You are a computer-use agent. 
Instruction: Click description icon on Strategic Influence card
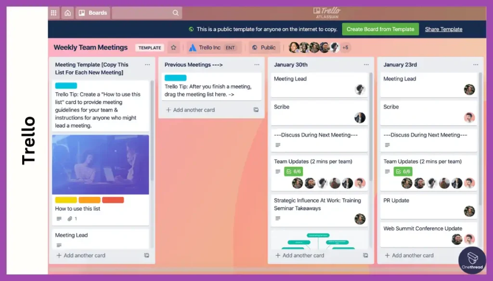click(x=278, y=218)
